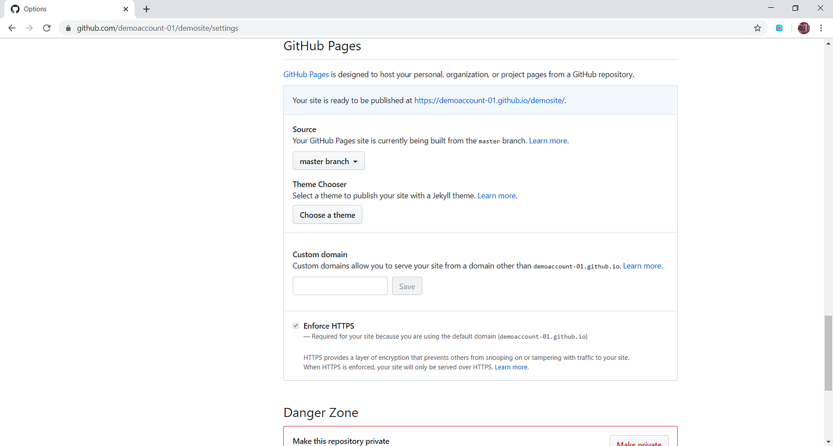Click the blue extension icon beside the star

[779, 28]
